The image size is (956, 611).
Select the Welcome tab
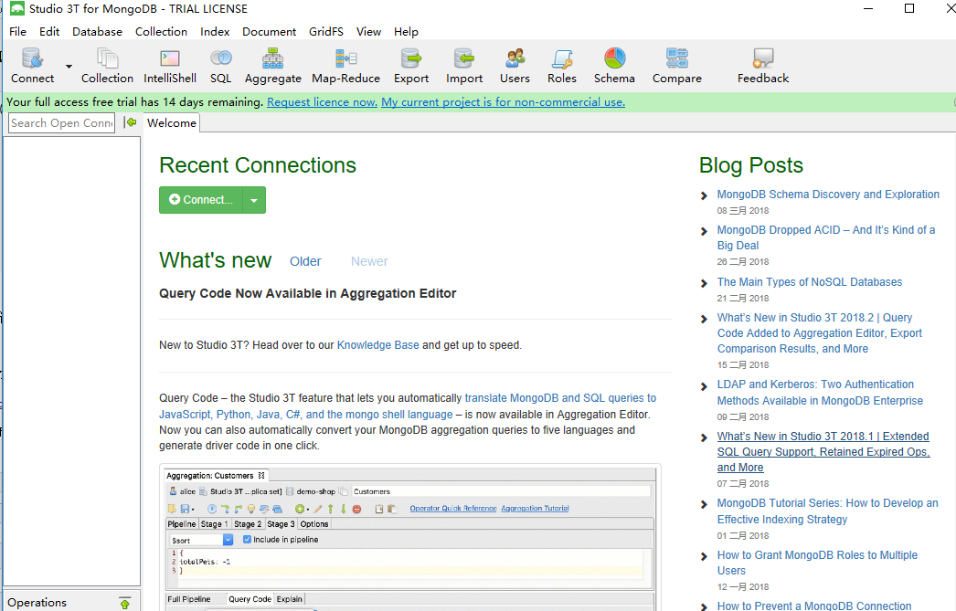coord(172,123)
